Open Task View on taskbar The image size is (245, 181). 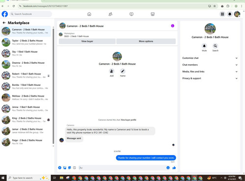[x=54, y=178]
